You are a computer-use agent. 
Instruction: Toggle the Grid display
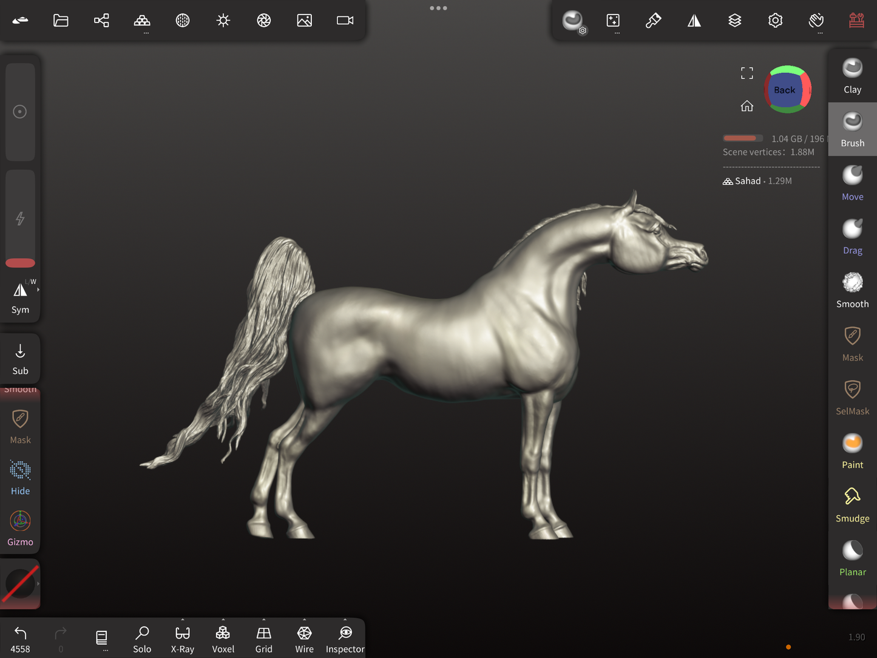263,639
